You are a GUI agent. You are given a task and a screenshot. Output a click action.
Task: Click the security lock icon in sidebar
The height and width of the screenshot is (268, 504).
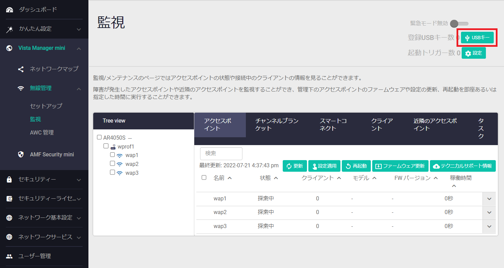(x=9, y=180)
